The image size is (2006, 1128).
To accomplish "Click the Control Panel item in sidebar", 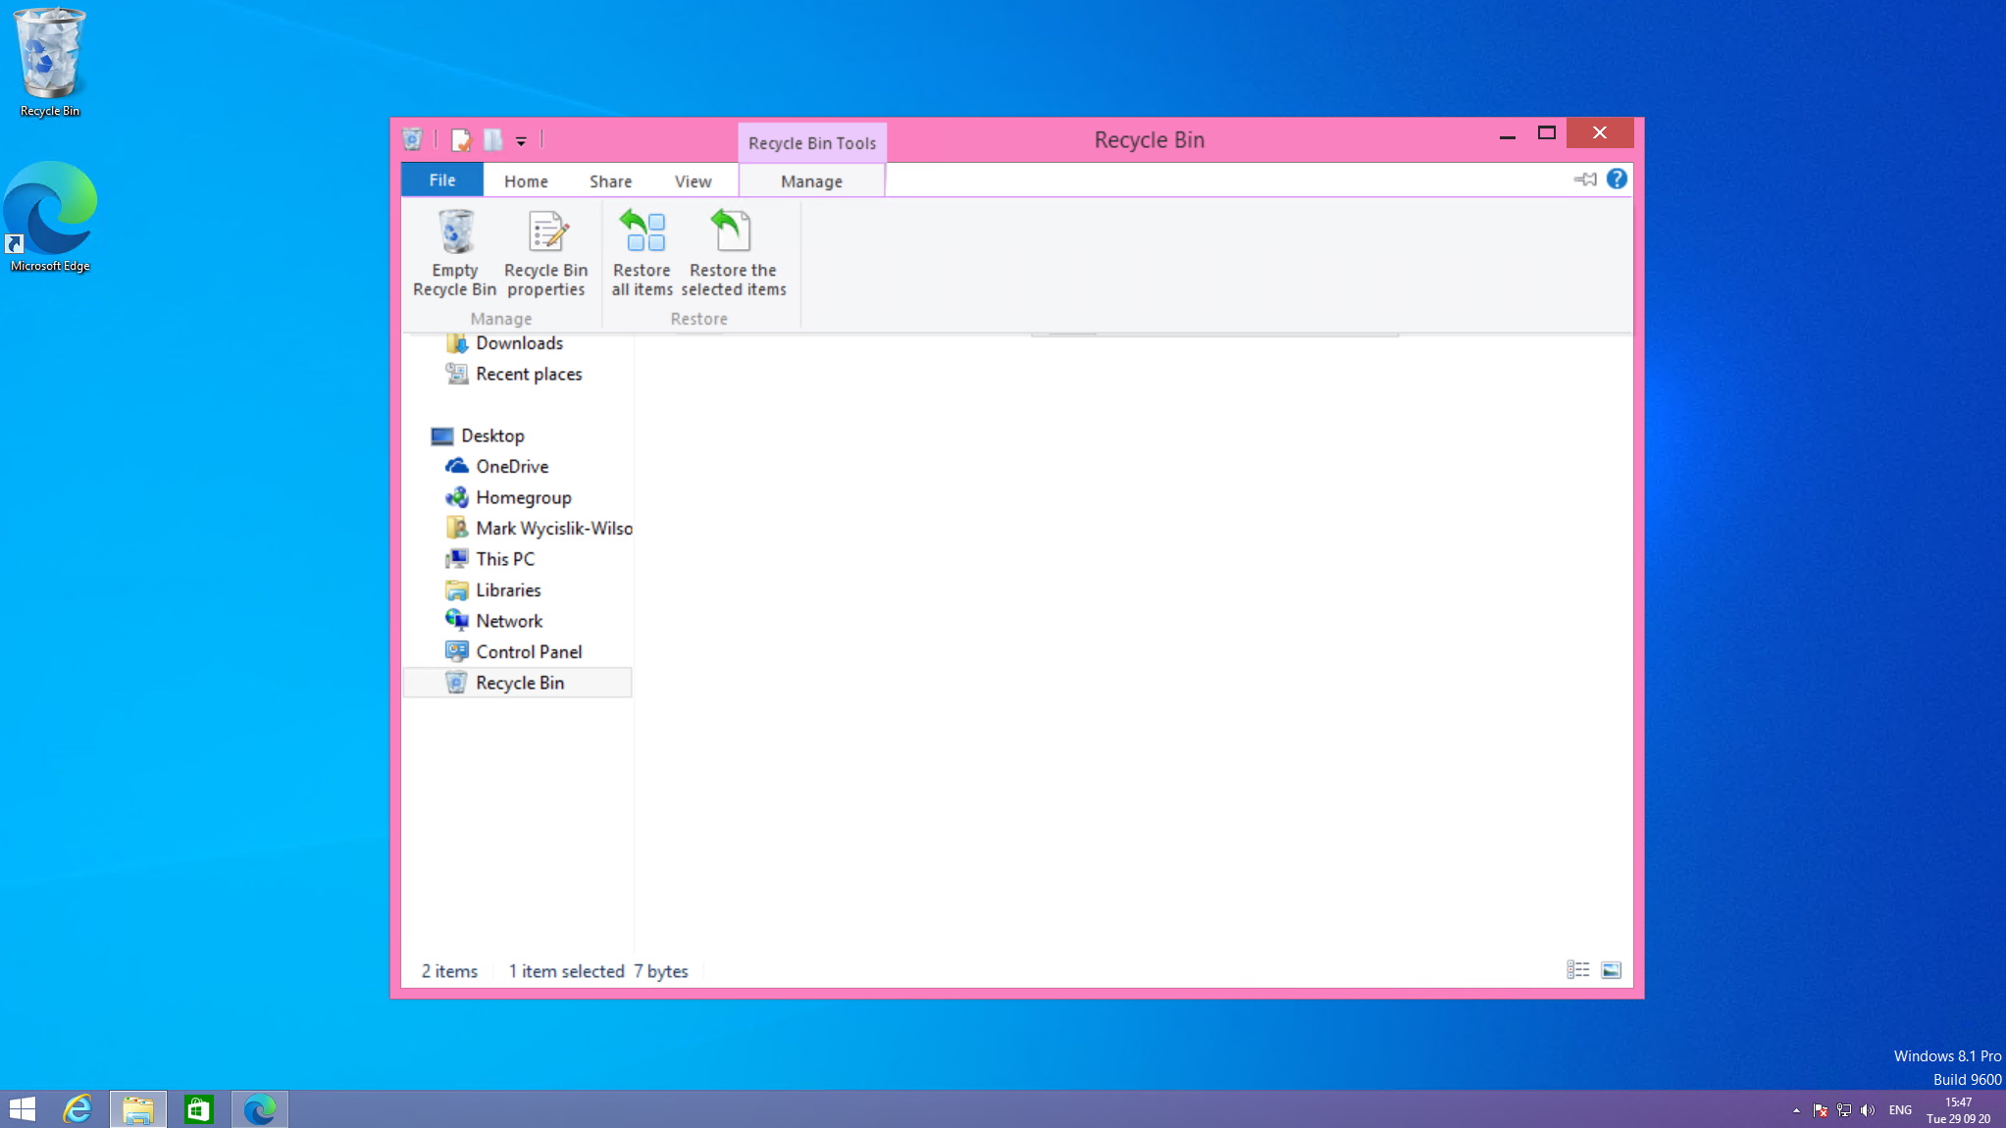I will click(528, 650).
